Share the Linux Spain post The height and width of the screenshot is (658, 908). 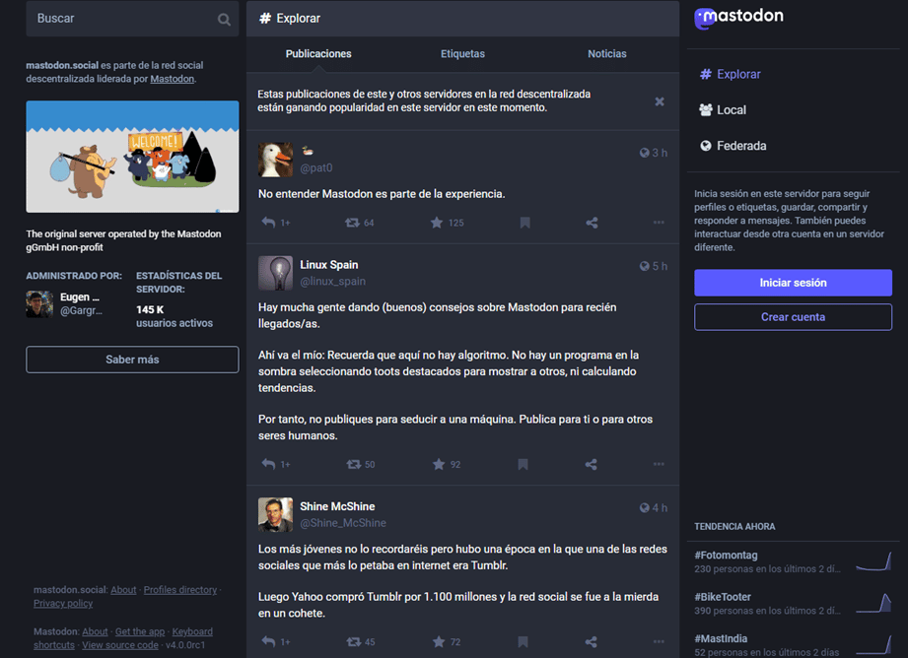point(591,464)
